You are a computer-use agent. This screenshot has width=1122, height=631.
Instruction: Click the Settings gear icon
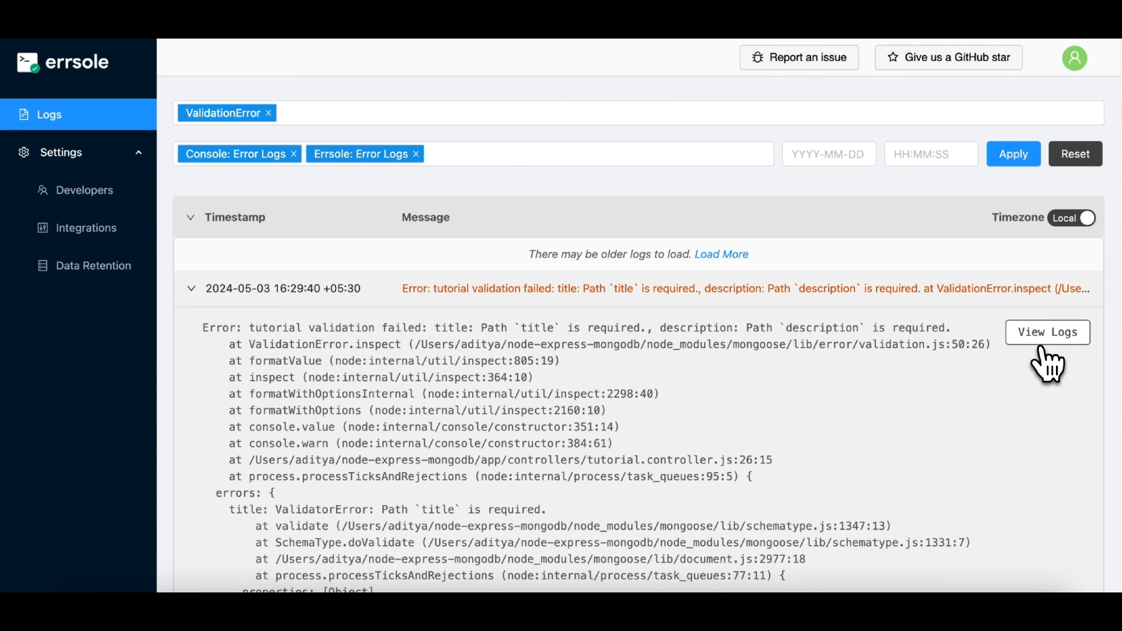[23, 152]
